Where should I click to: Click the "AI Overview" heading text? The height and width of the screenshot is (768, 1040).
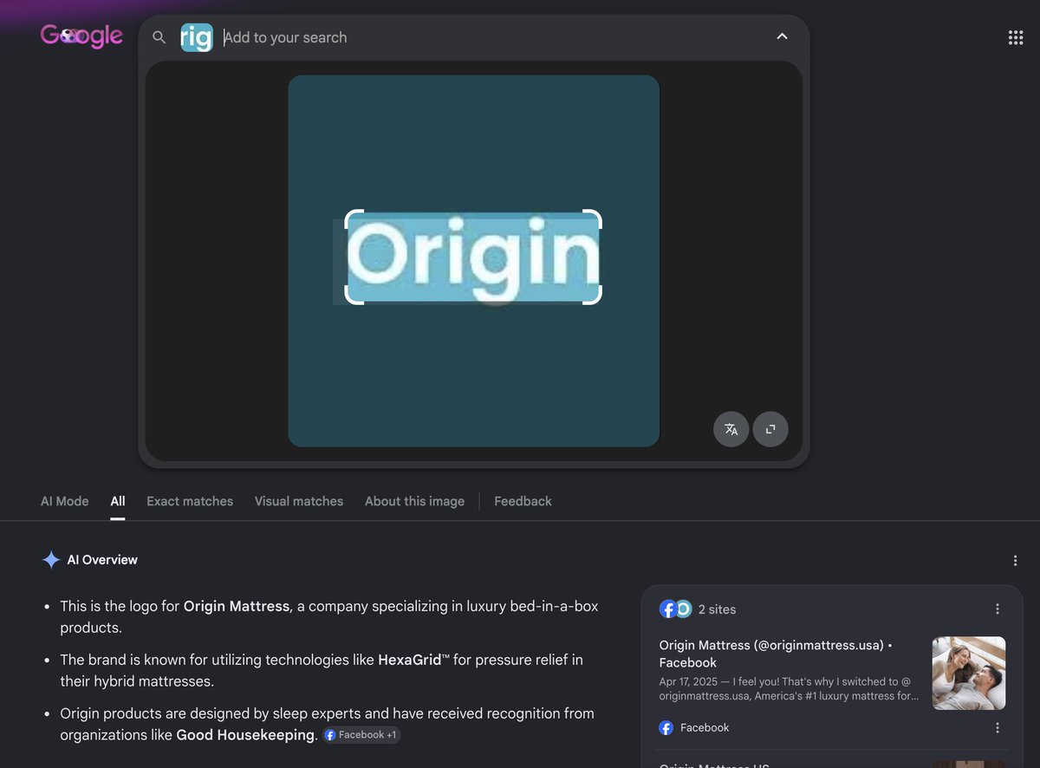click(102, 560)
